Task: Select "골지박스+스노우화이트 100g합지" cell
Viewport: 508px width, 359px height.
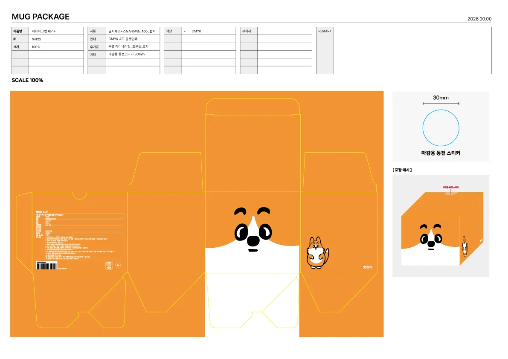Action: (x=133, y=31)
